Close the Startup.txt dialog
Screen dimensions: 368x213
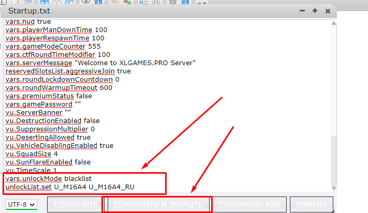(x=328, y=11)
